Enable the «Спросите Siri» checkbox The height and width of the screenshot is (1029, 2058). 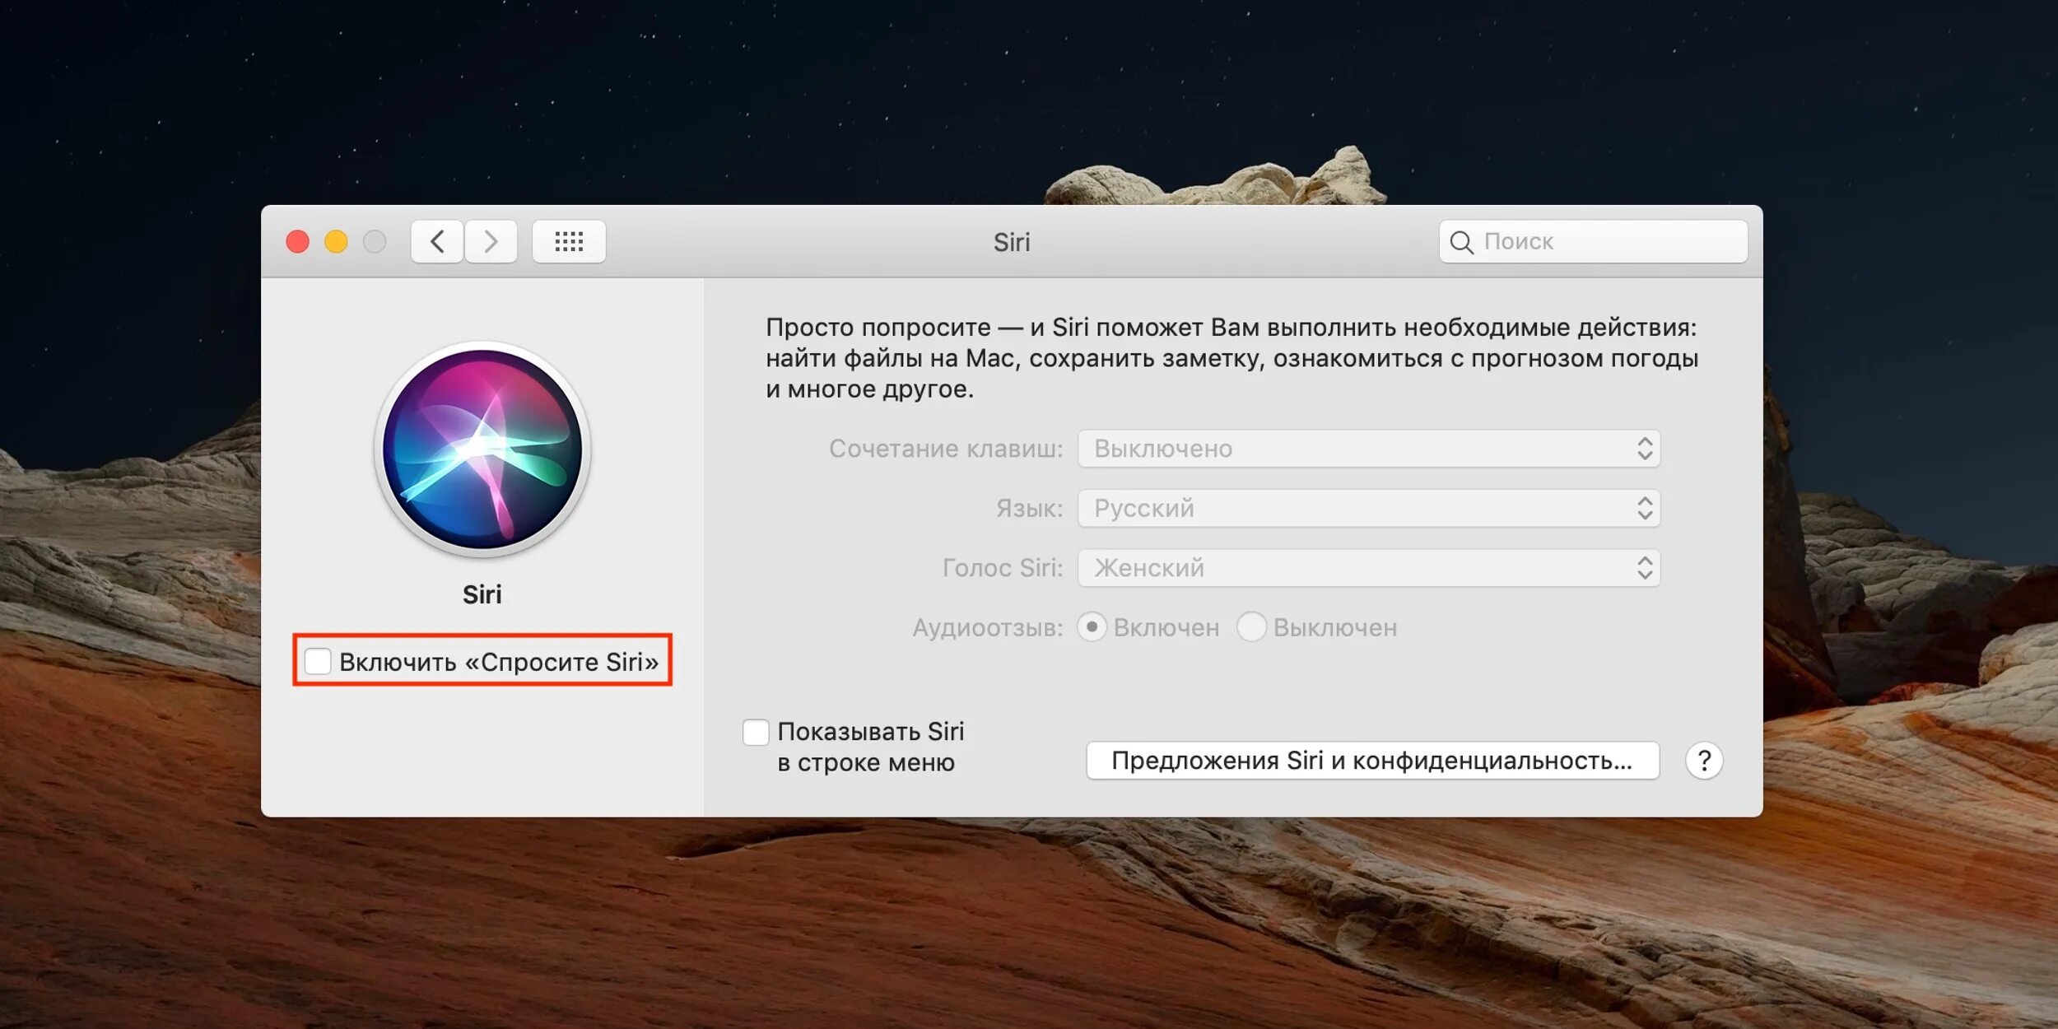pyautogui.click(x=318, y=661)
